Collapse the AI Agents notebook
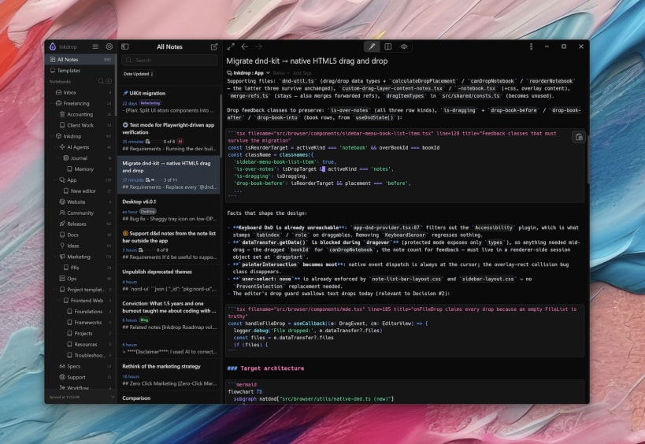 tap(56, 147)
